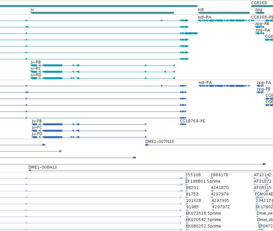Select the zpg-RA transcript label
This screenshot has width=273, height=231.
pyautogui.click(x=263, y=30)
